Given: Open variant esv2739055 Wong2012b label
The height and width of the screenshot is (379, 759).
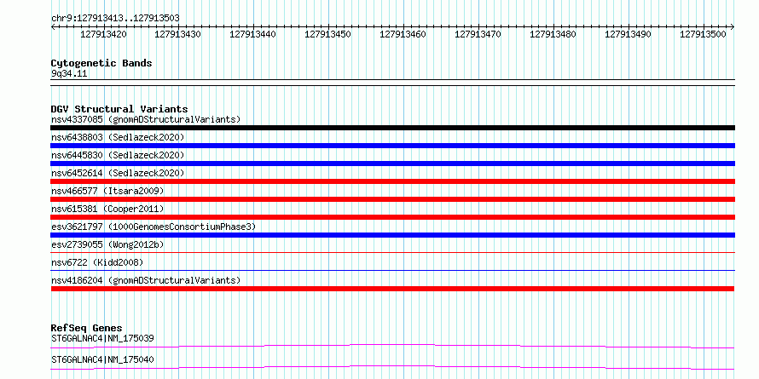Looking at the screenshot, I should pos(107,244).
